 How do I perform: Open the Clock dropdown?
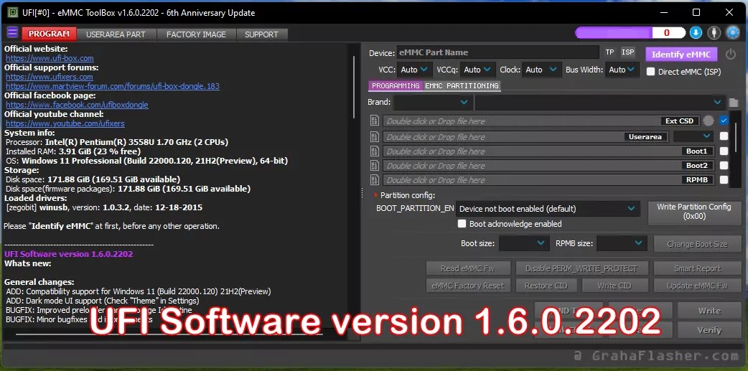point(541,70)
